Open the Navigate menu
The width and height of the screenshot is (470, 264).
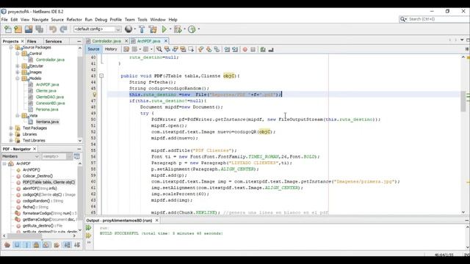point(40,20)
